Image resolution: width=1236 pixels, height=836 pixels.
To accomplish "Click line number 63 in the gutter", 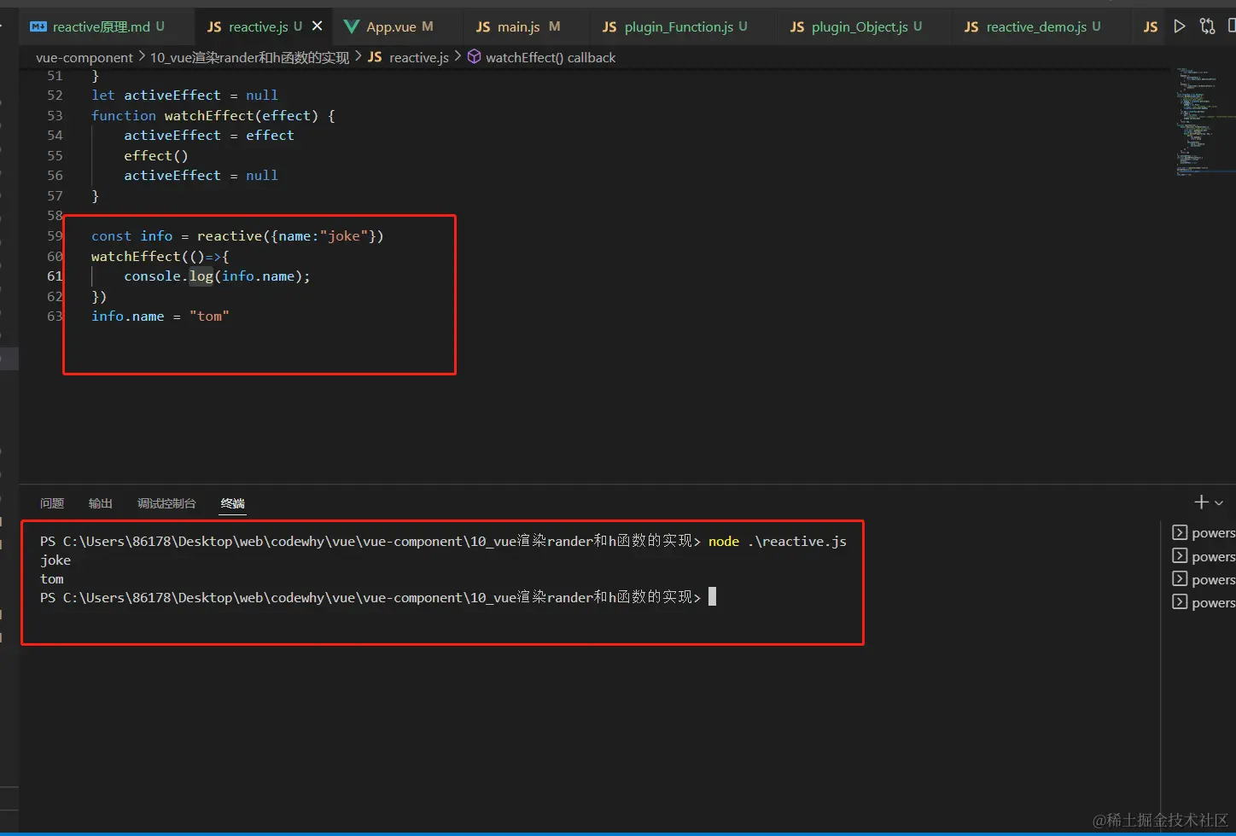I will (55, 316).
